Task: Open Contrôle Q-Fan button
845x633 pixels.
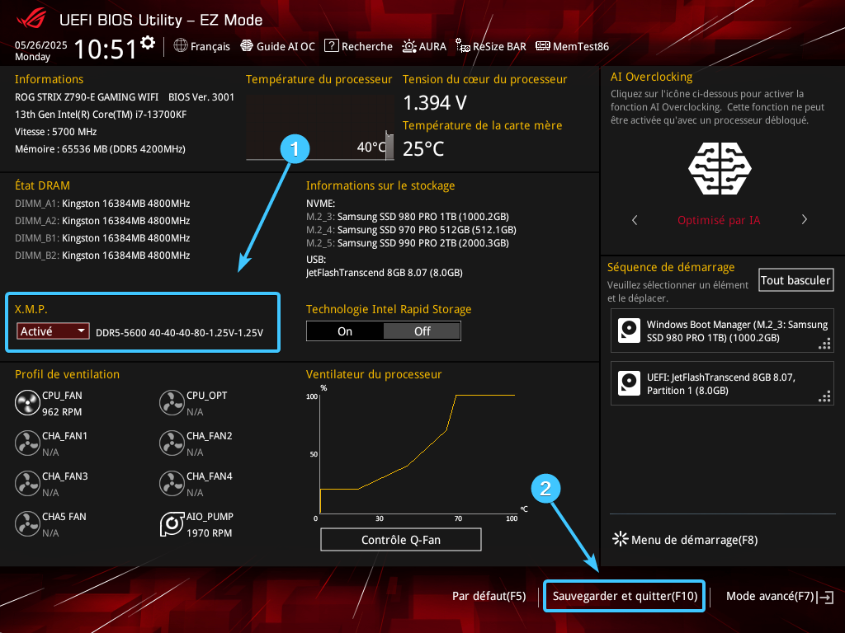Action: [x=401, y=539]
